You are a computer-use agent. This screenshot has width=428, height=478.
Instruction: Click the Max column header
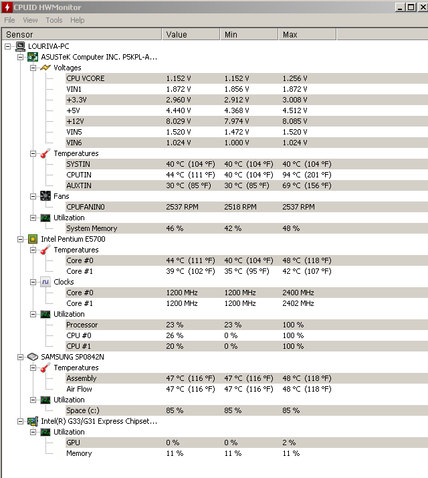(307, 34)
